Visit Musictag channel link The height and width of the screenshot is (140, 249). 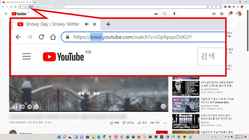point(204,122)
